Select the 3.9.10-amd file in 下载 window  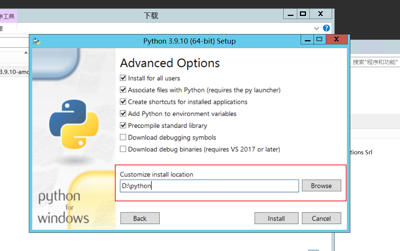(x=14, y=72)
